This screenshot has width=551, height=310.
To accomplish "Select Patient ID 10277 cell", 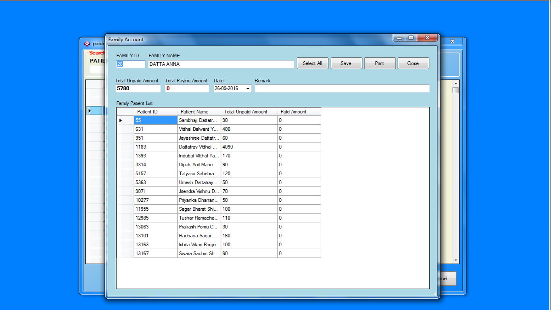I will (x=156, y=200).
